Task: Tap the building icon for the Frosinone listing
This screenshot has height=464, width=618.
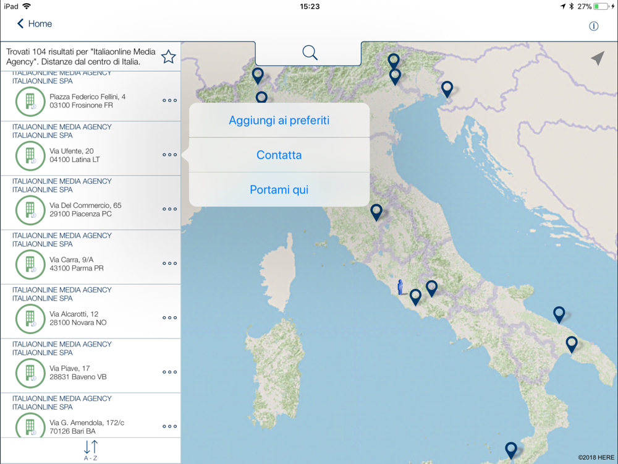Action: tap(30, 101)
